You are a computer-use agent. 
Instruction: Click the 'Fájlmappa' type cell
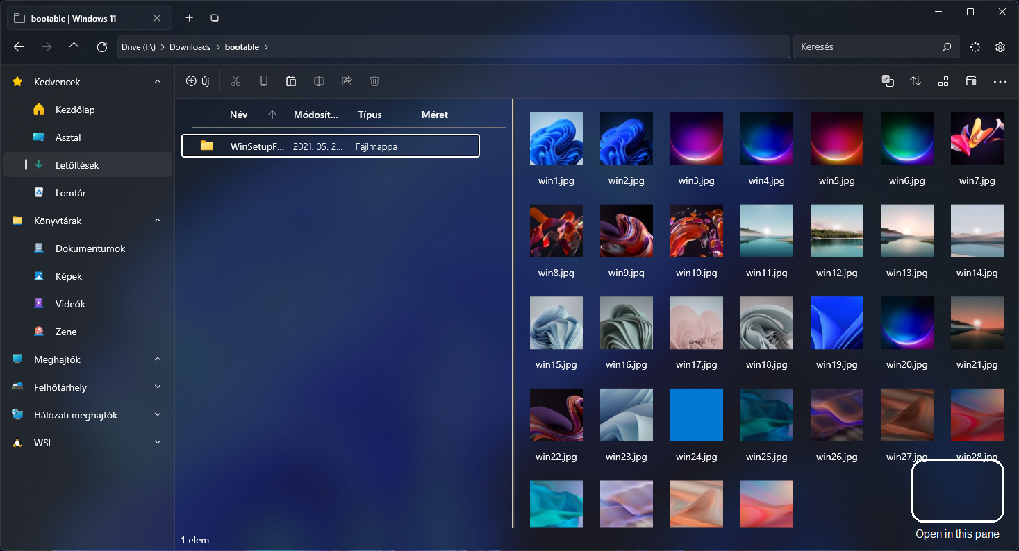[x=376, y=146]
